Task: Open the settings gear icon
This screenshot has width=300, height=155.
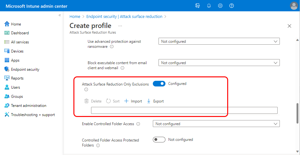Action: pyautogui.click(x=220, y=6)
